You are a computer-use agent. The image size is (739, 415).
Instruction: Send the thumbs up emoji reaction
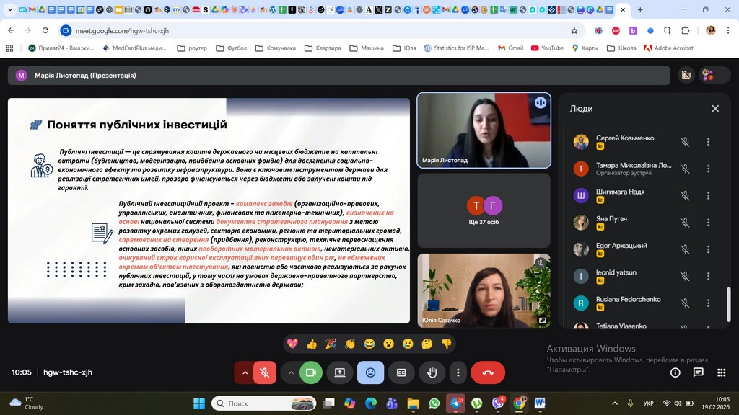pyautogui.click(x=312, y=344)
